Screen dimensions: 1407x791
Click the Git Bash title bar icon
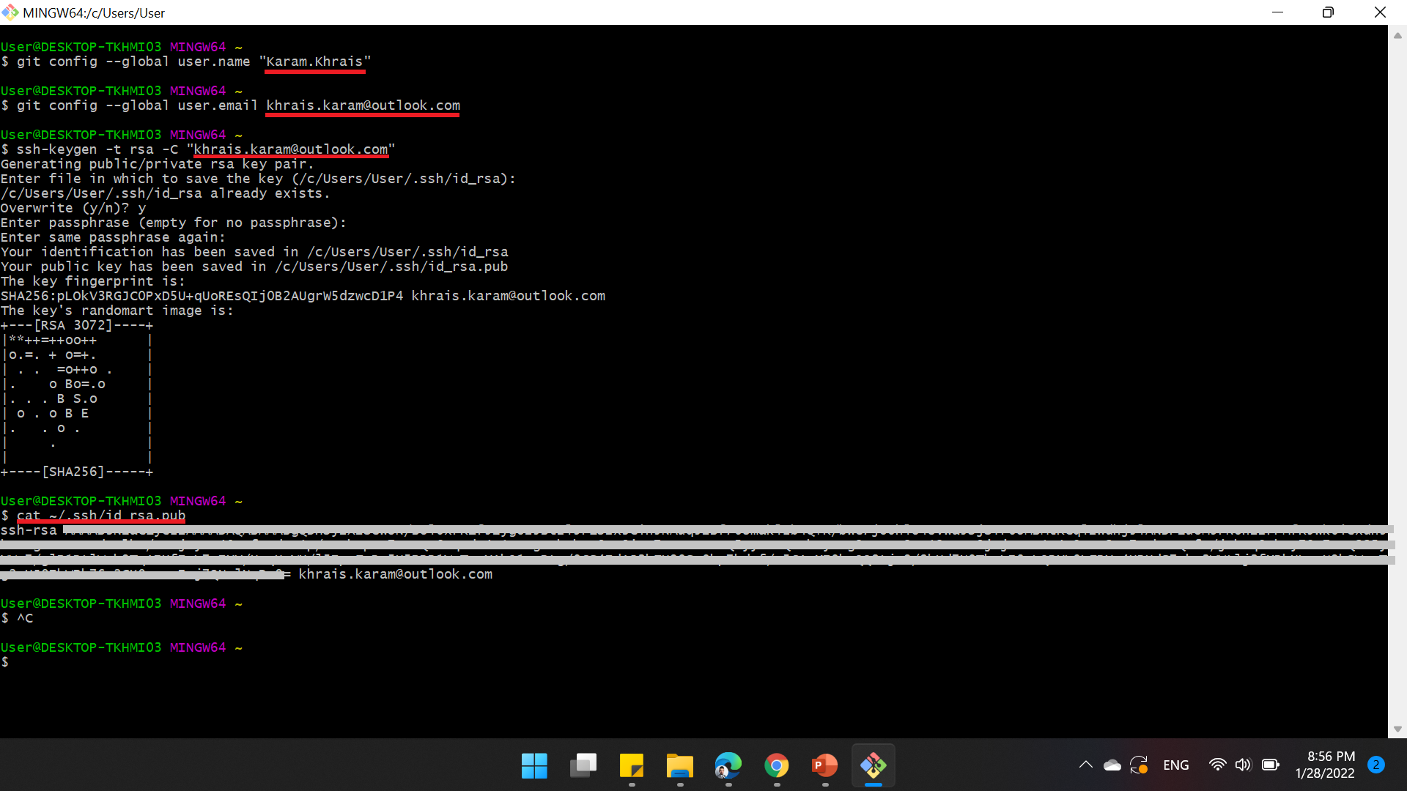coord(10,12)
